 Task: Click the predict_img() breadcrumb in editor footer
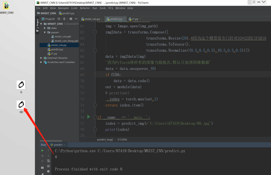pos(105,140)
